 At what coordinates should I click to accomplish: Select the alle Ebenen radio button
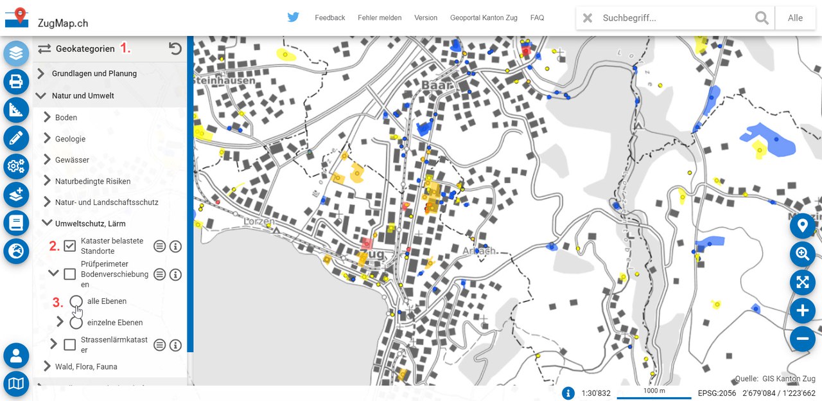coord(76,301)
